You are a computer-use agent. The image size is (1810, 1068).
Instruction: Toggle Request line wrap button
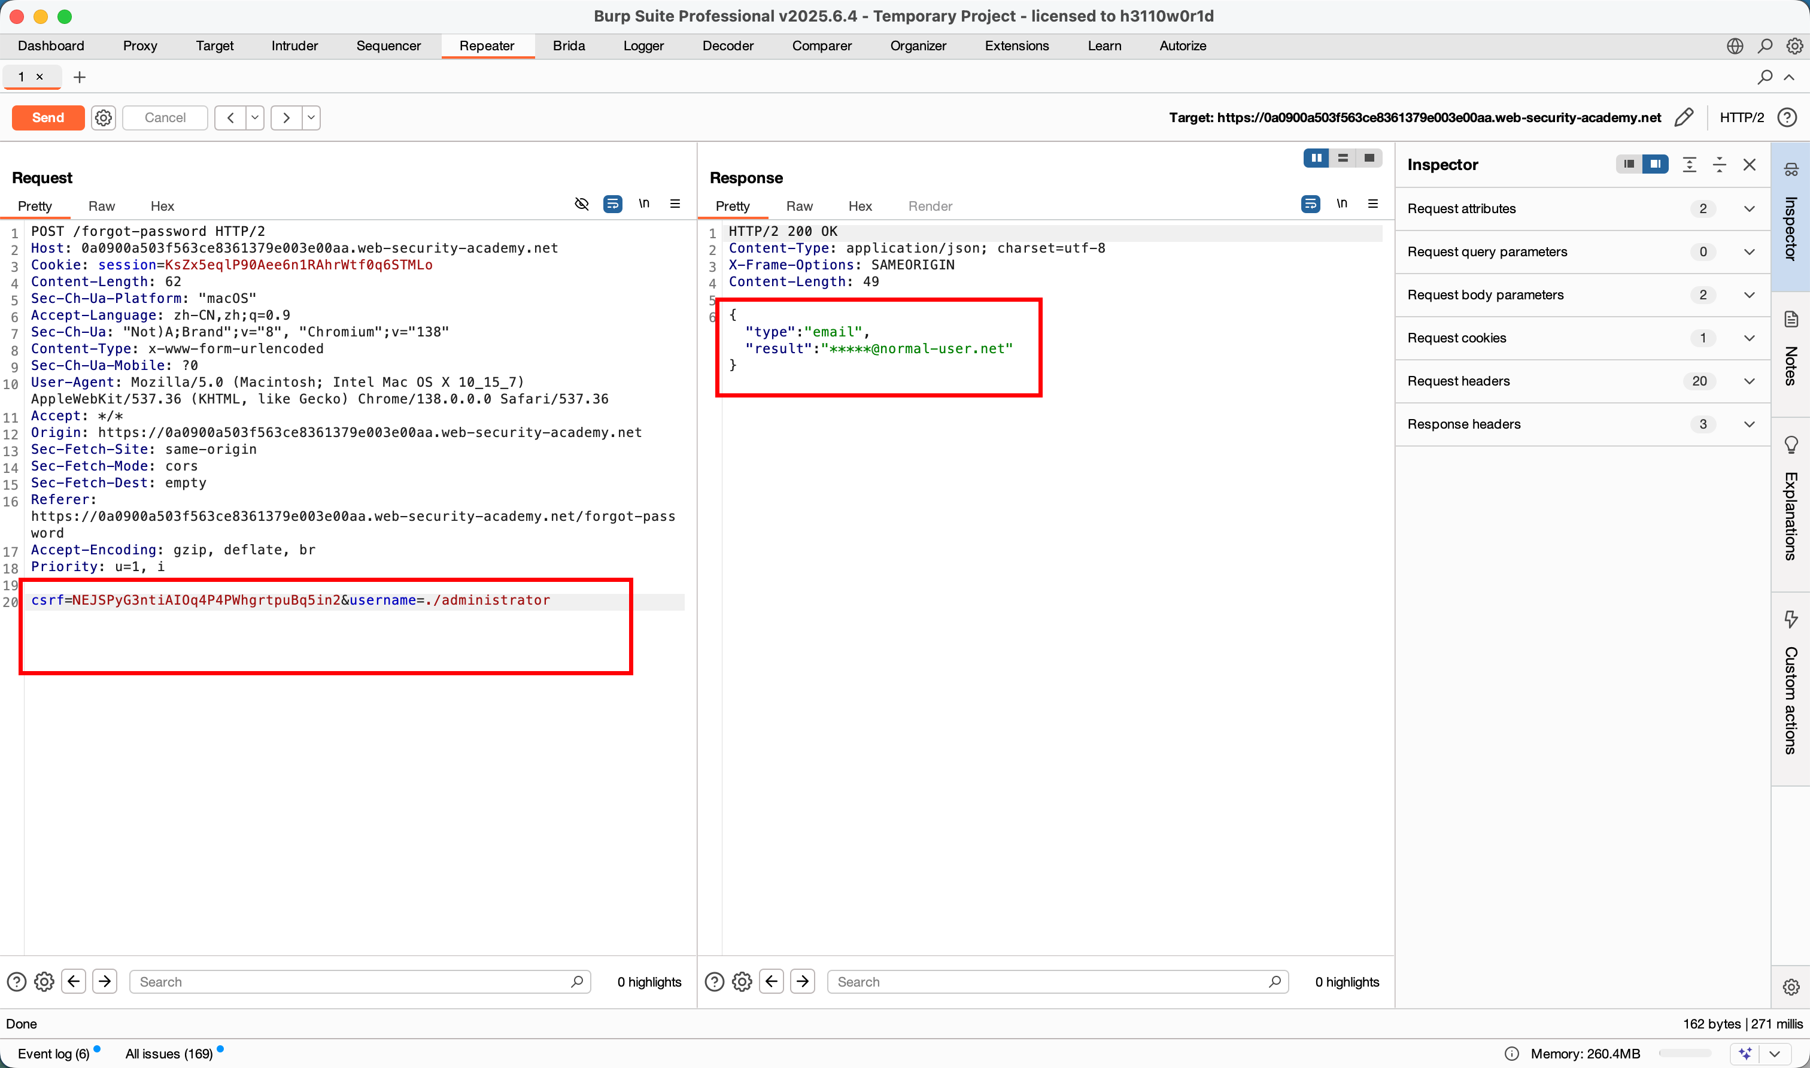point(613,204)
